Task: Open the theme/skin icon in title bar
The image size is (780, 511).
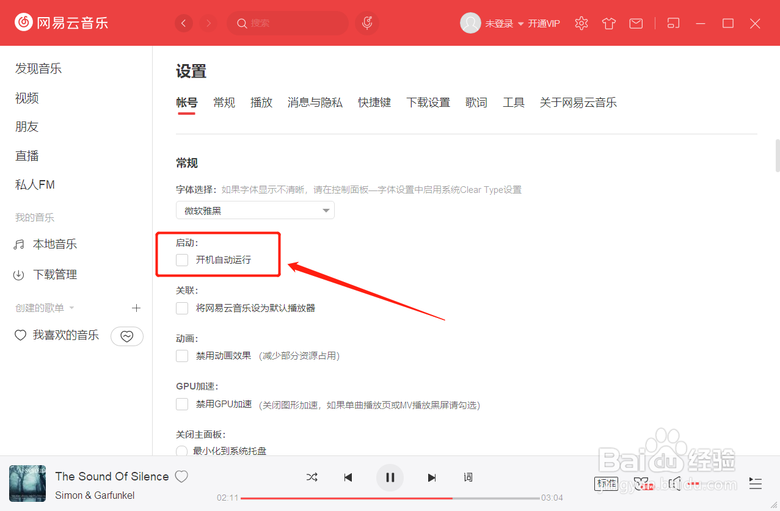Action: click(608, 23)
